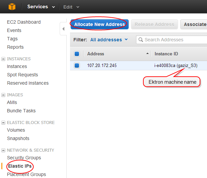Image resolution: width=207 pixels, height=178 pixels.
Task: Open Volumes in the sidebar
Action: coord(16,130)
